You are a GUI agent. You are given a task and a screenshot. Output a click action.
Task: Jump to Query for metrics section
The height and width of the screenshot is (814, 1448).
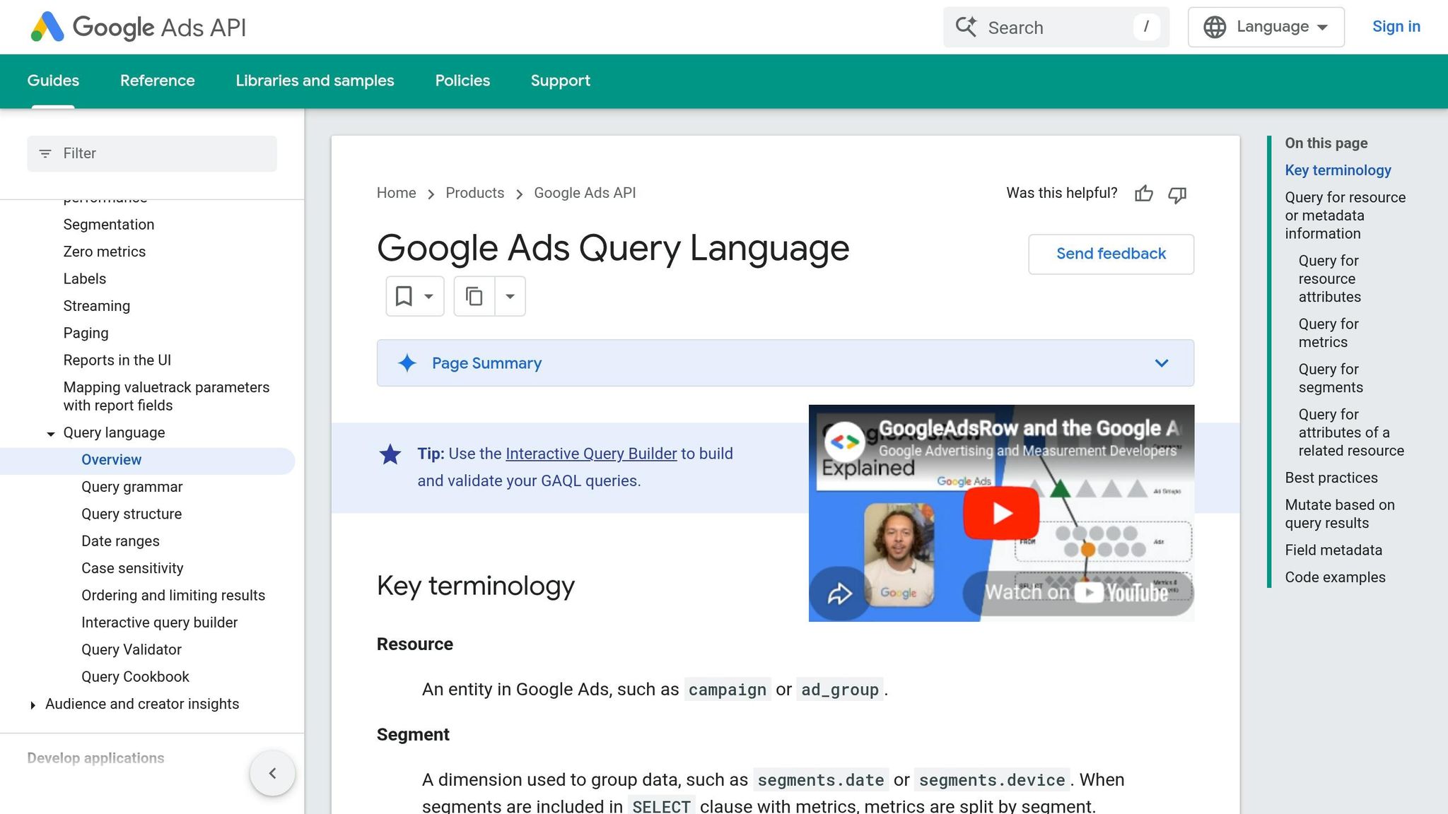[1329, 333]
